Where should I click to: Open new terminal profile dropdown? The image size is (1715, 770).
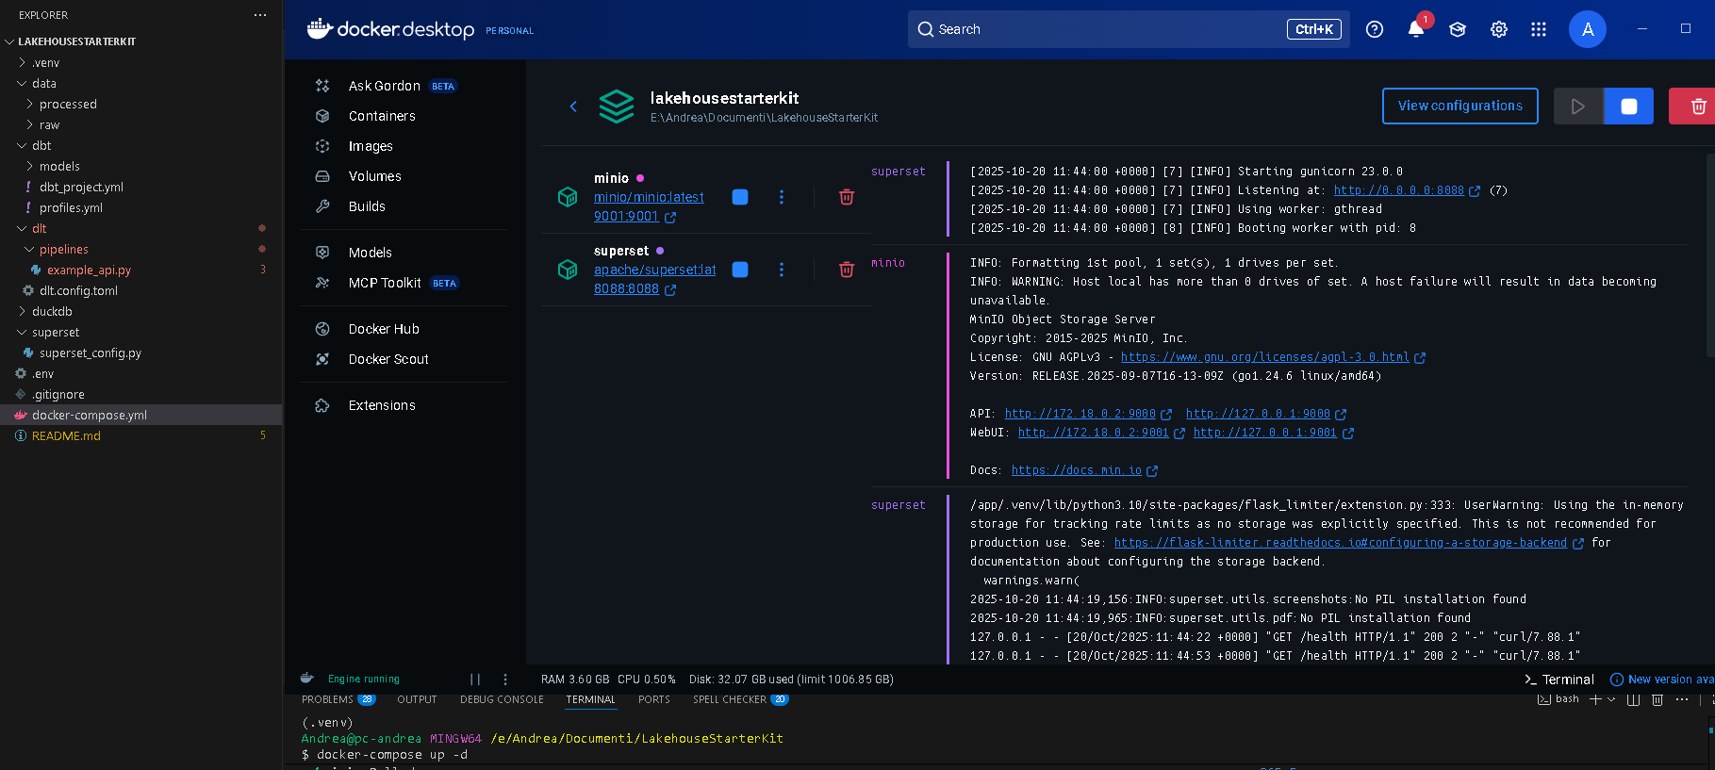coord(1611,699)
